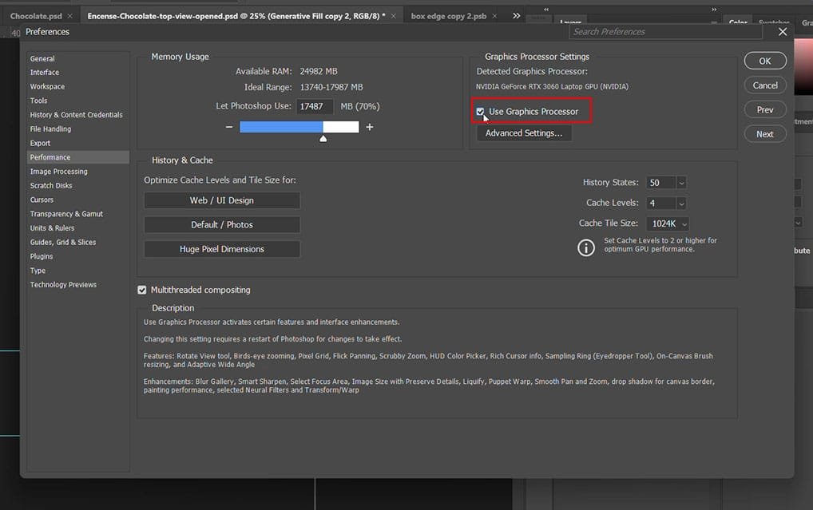The image size is (813, 510).
Task: Click the memory usage slider bar
Action: click(299, 127)
